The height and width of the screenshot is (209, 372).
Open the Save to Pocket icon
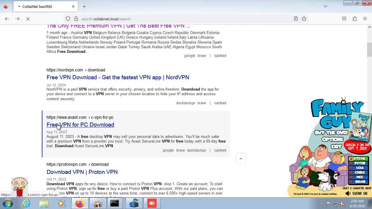click(344, 19)
